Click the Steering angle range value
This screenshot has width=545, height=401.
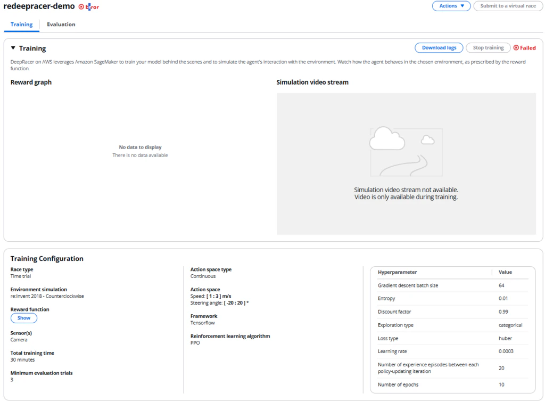click(236, 303)
